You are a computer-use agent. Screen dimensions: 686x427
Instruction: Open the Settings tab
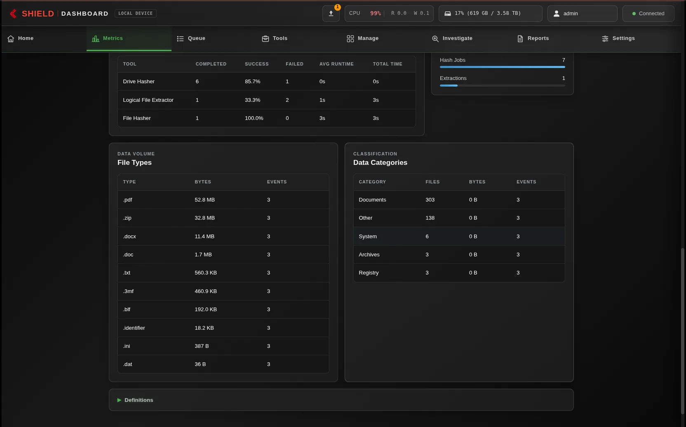pyautogui.click(x=638, y=38)
